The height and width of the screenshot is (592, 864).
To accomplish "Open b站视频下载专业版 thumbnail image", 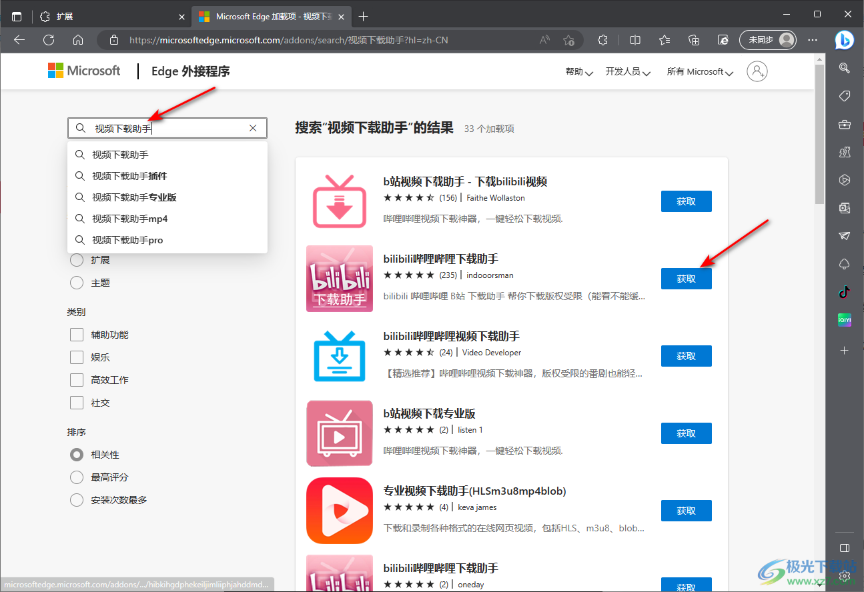I will tap(340, 433).
